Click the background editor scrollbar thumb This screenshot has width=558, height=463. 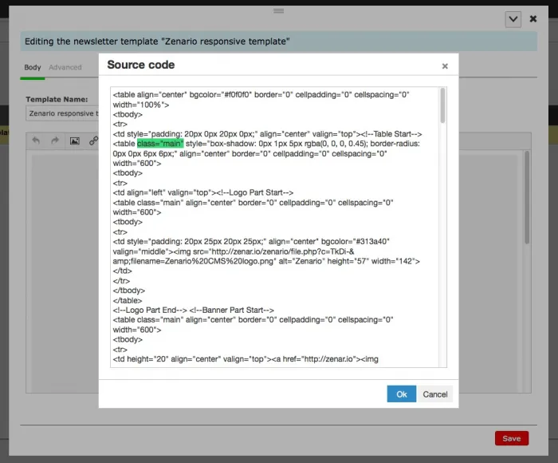click(x=527, y=197)
